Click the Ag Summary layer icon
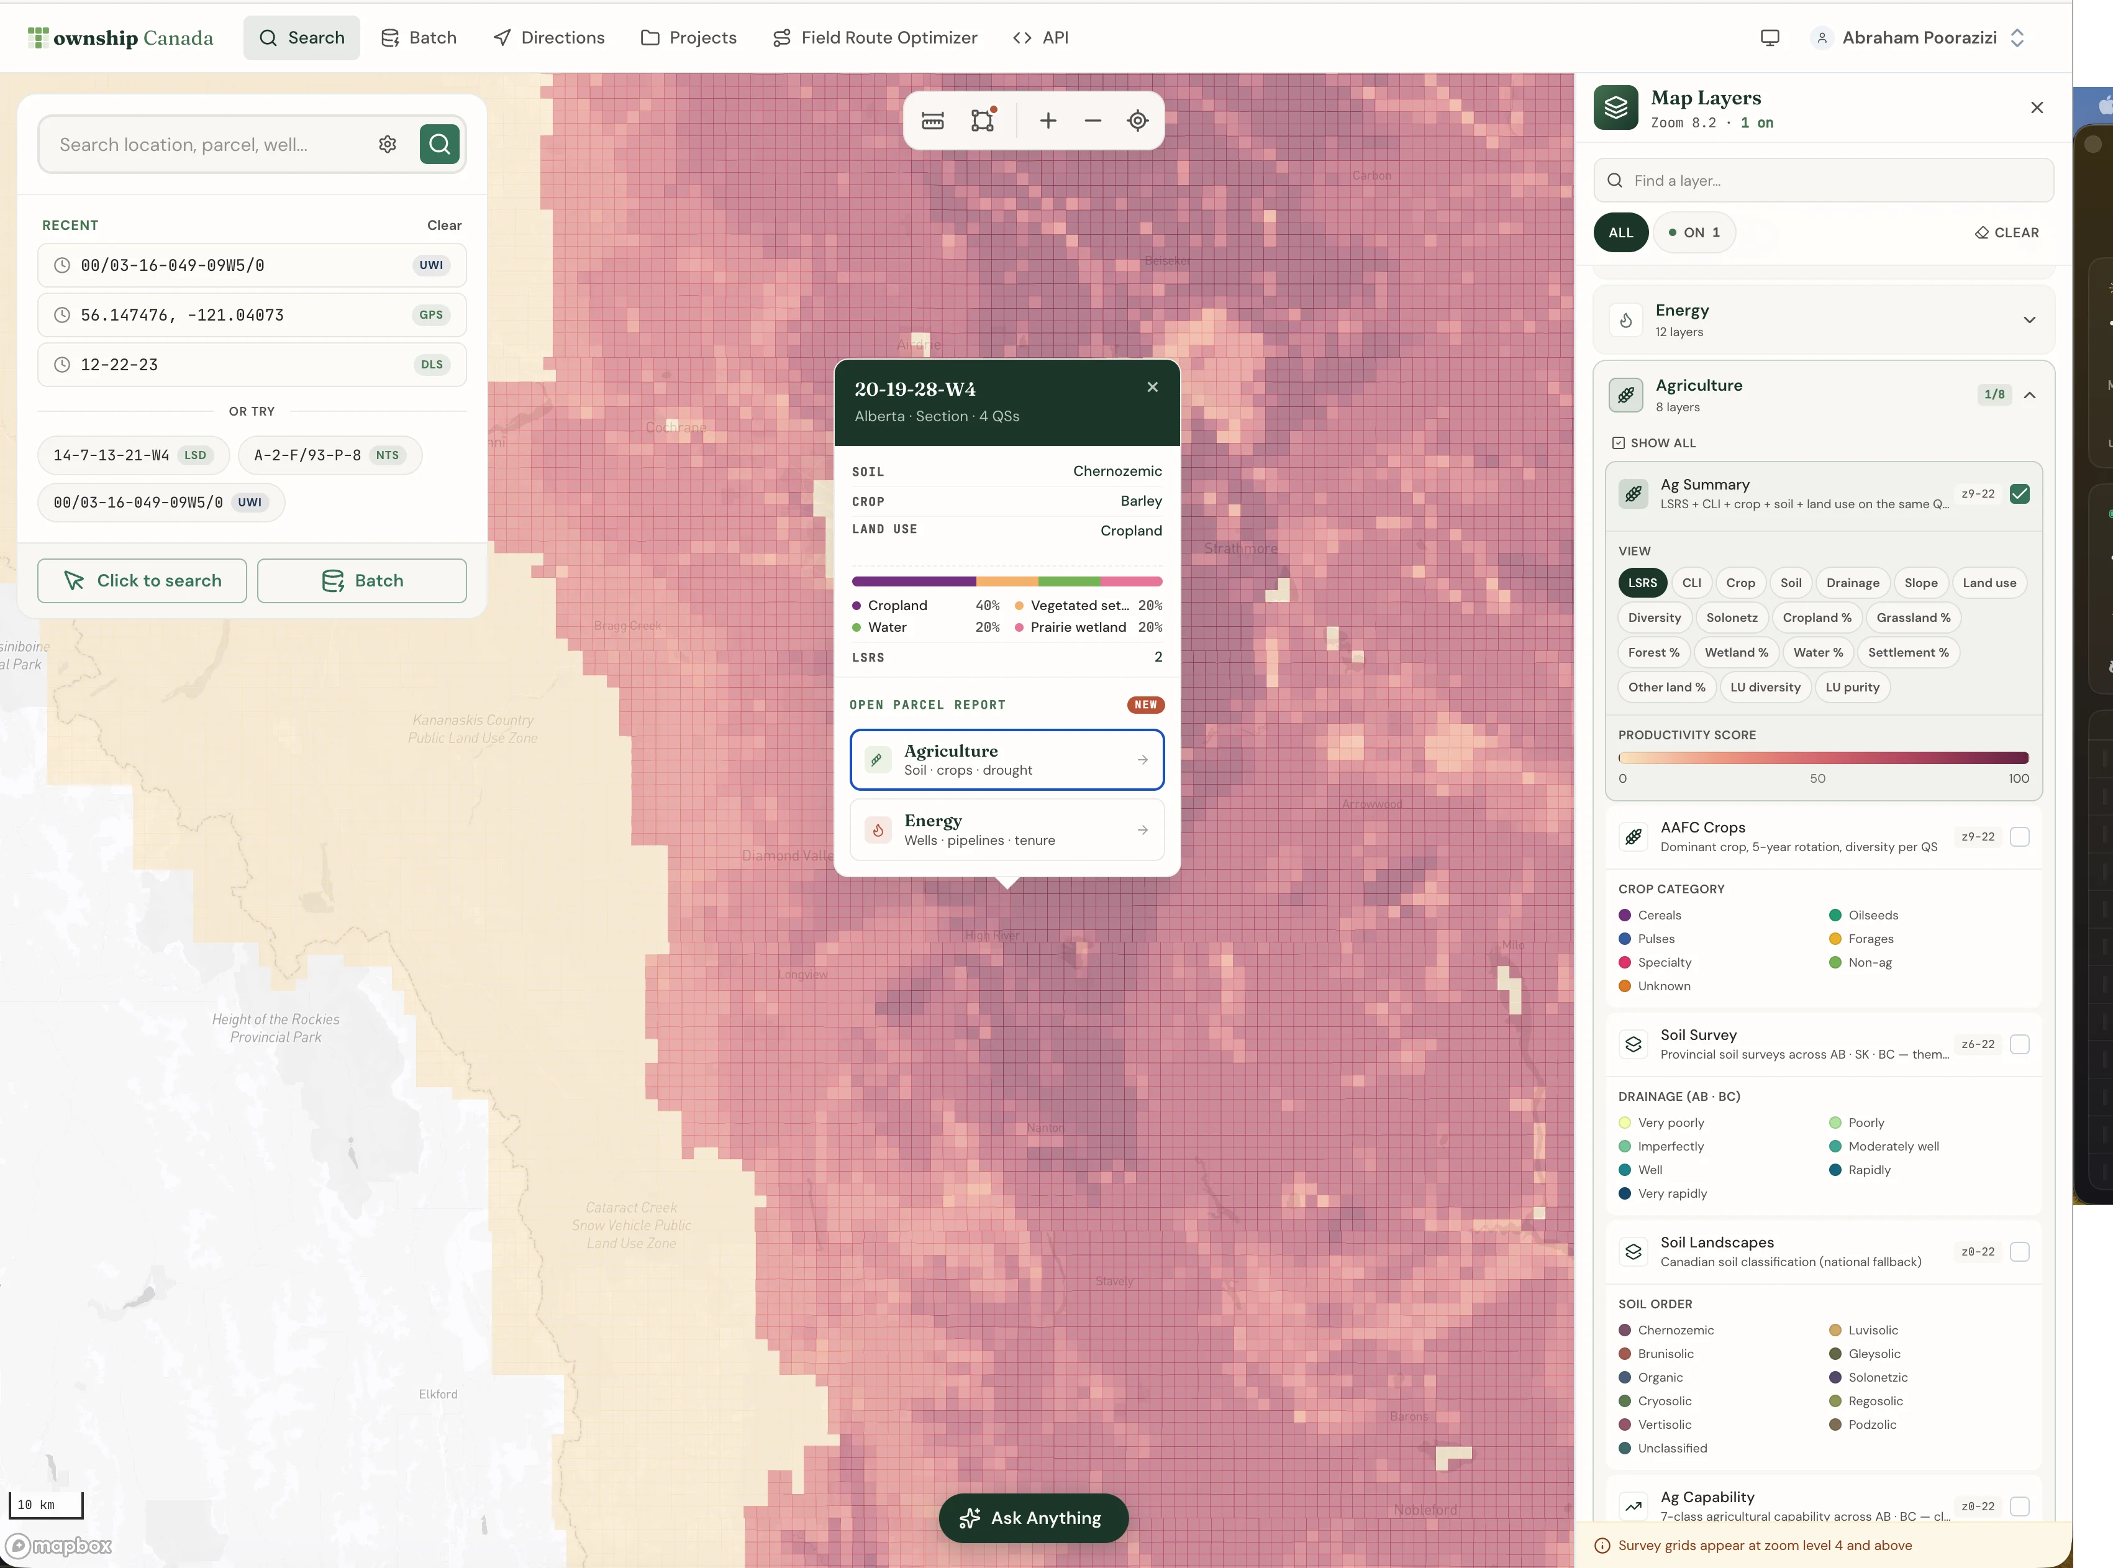2113x1568 pixels. pos(1633,493)
